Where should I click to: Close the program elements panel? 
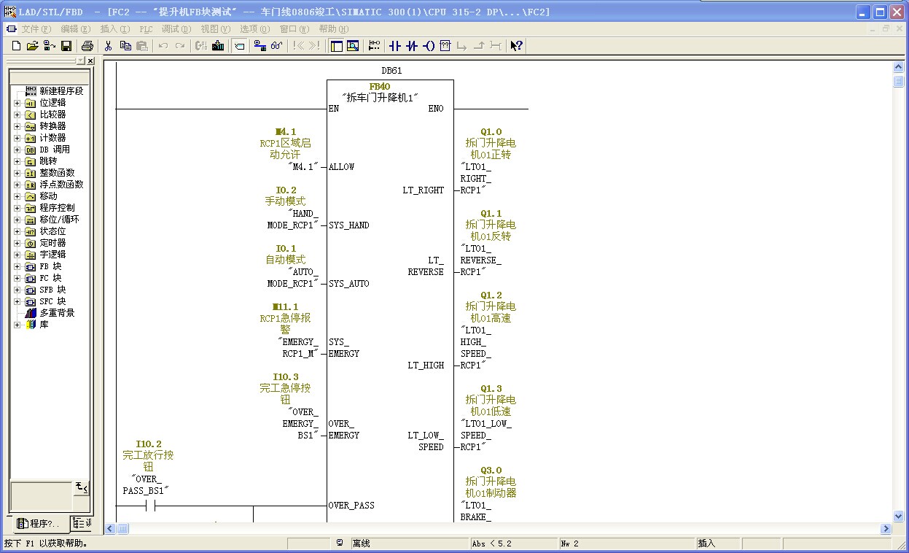point(90,61)
